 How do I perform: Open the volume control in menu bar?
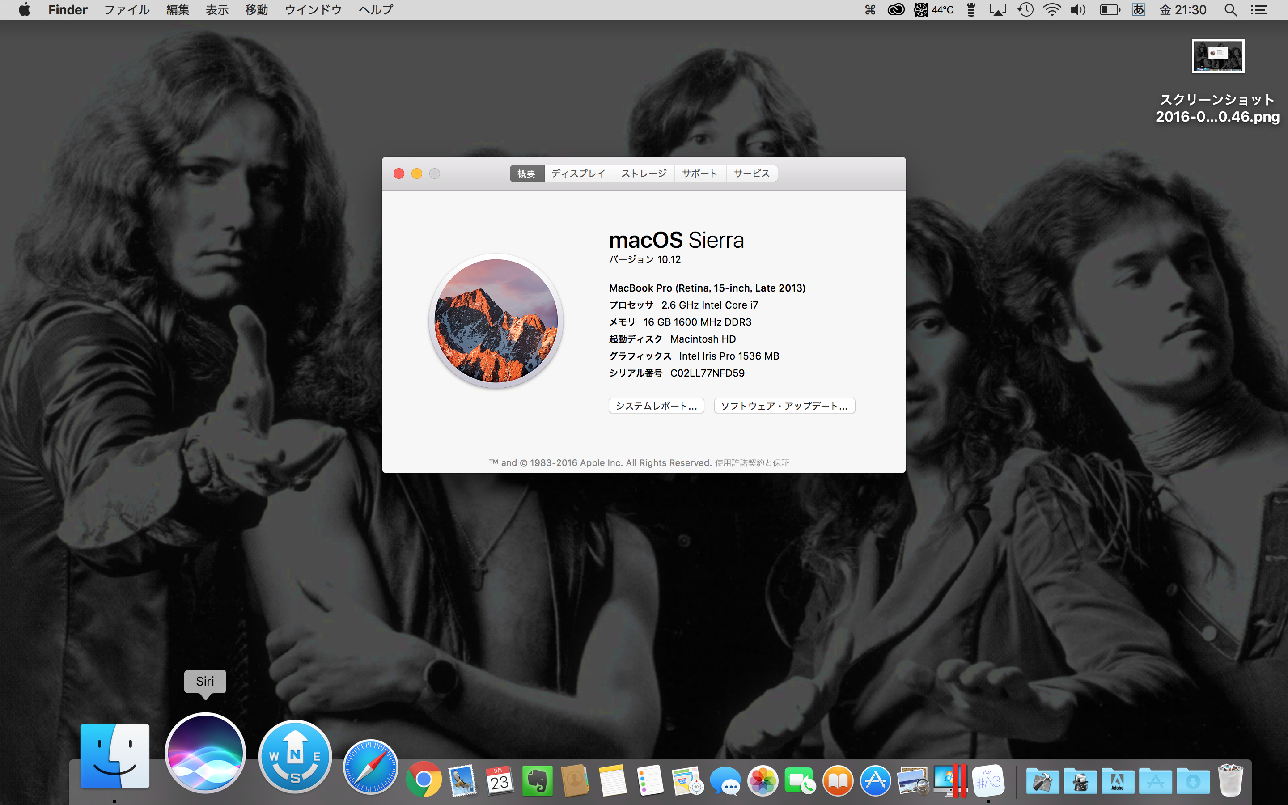click(x=1078, y=9)
